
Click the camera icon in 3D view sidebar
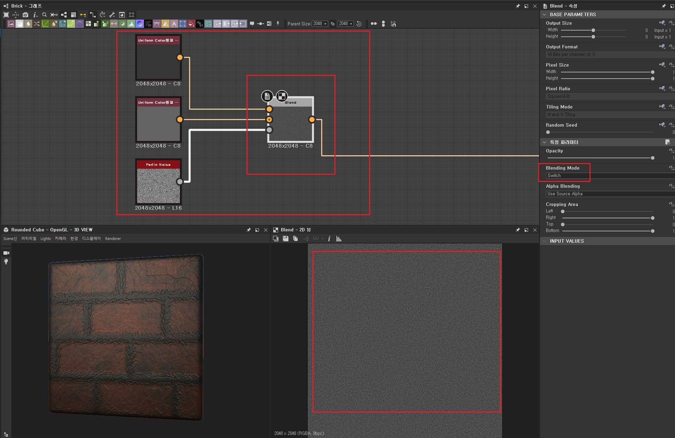coord(6,253)
